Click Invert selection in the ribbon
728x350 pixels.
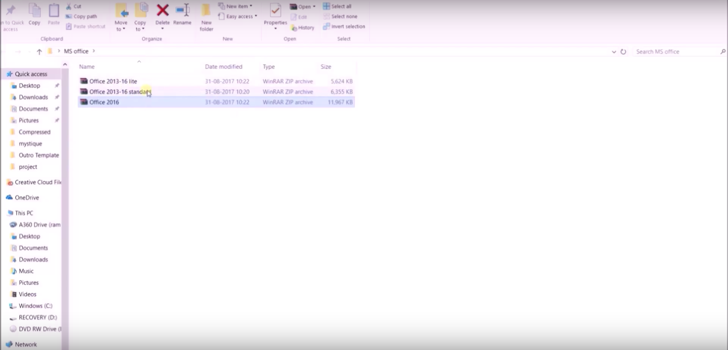344,26
